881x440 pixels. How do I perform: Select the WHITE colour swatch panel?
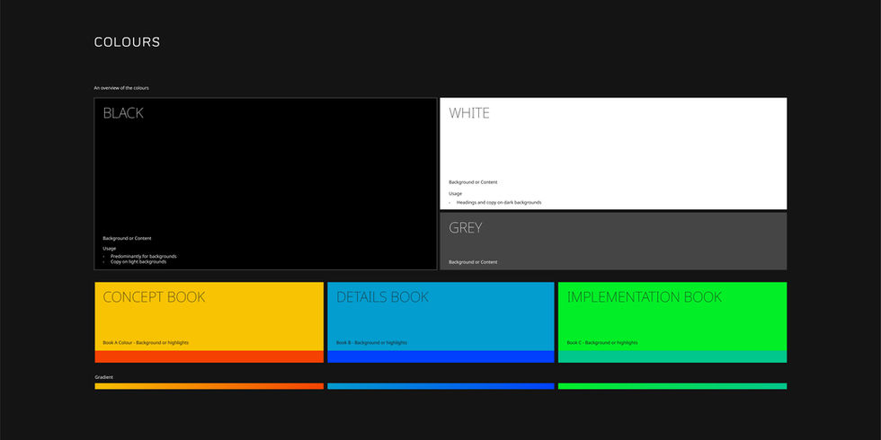pyautogui.click(x=613, y=154)
